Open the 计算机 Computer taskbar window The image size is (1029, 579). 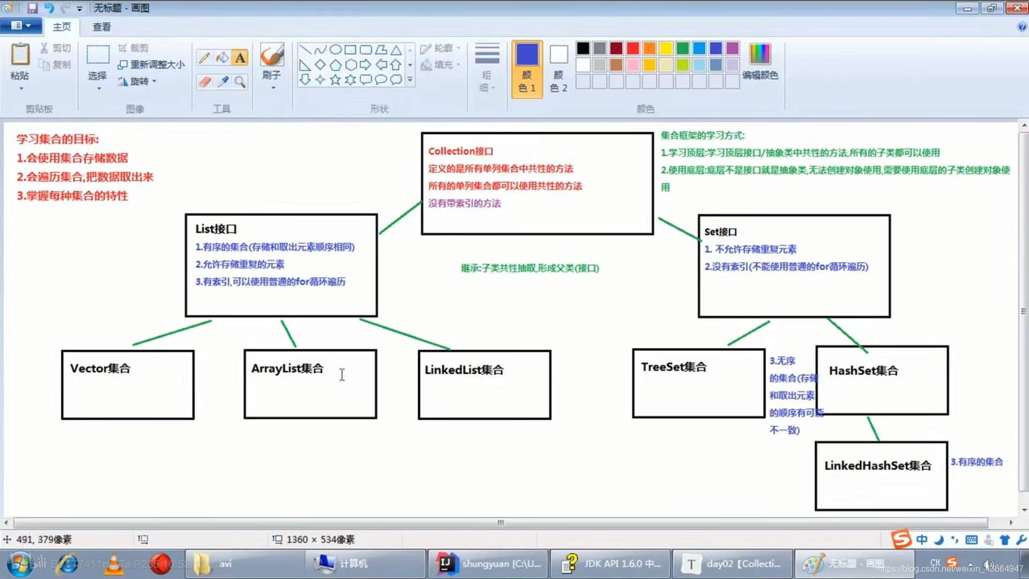click(366, 564)
